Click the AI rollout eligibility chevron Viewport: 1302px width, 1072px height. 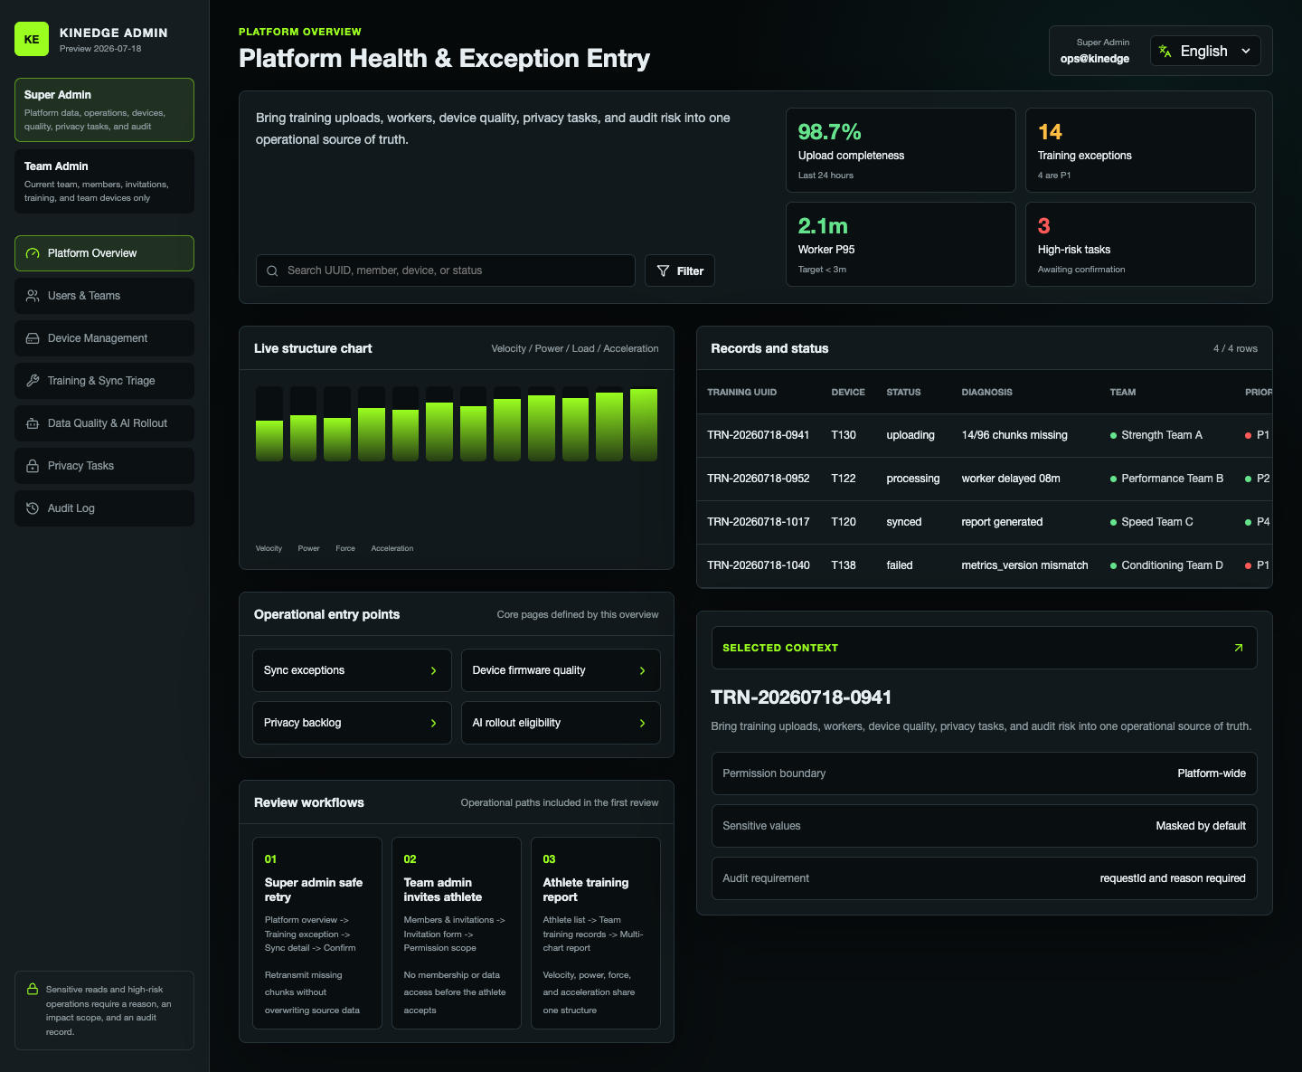point(642,723)
